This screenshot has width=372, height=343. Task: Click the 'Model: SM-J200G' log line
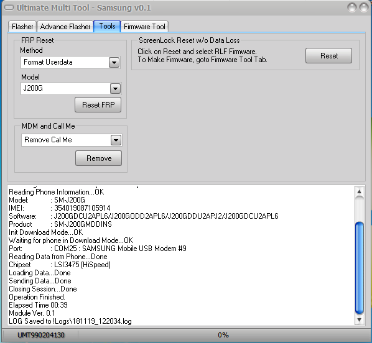pos(47,200)
